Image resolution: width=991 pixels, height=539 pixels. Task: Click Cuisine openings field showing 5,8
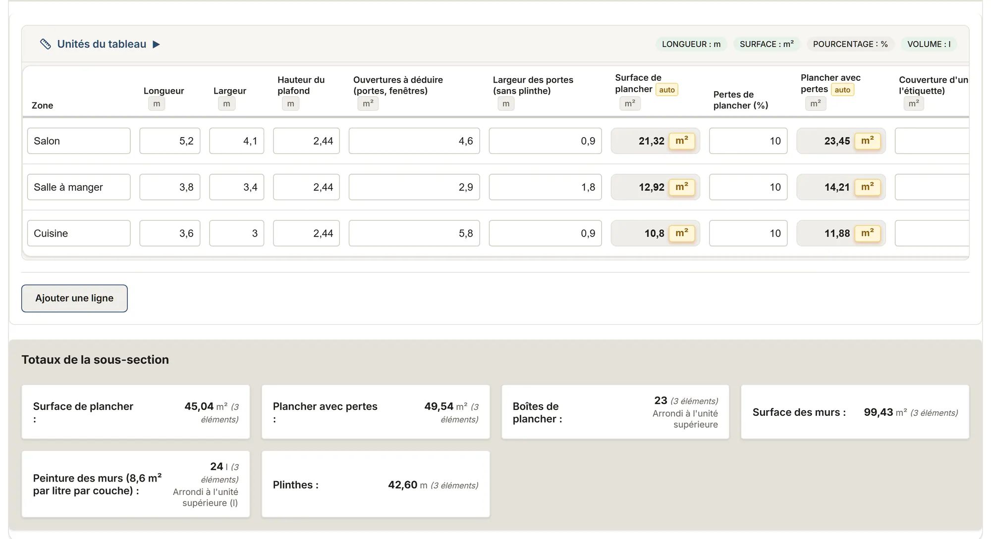[414, 233]
